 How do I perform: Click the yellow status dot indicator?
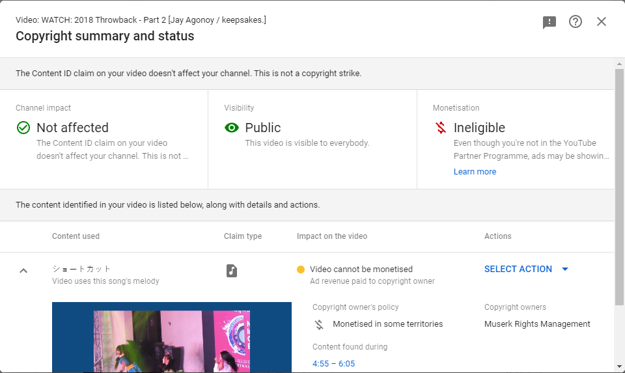[301, 269]
